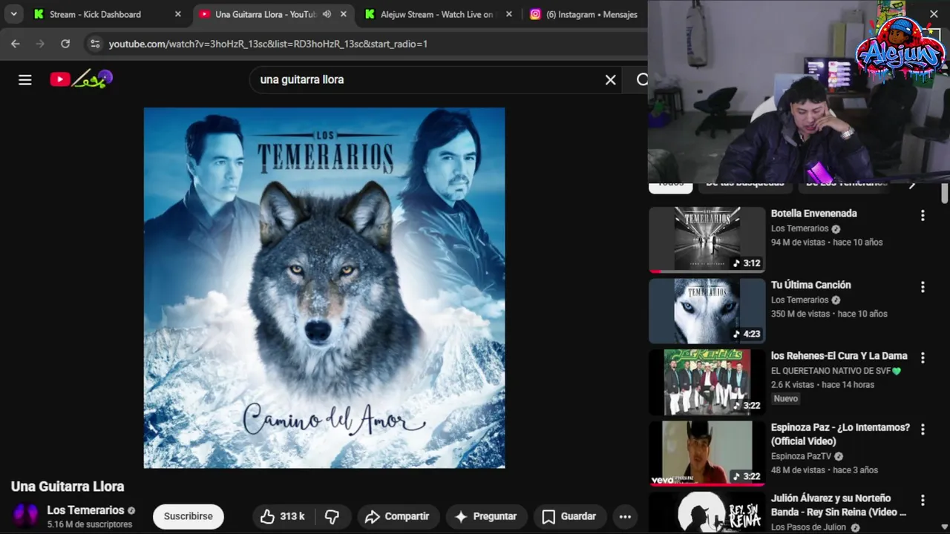
Task: Click Julión Álvarez Rey Sin Reina title
Action: tap(839, 505)
